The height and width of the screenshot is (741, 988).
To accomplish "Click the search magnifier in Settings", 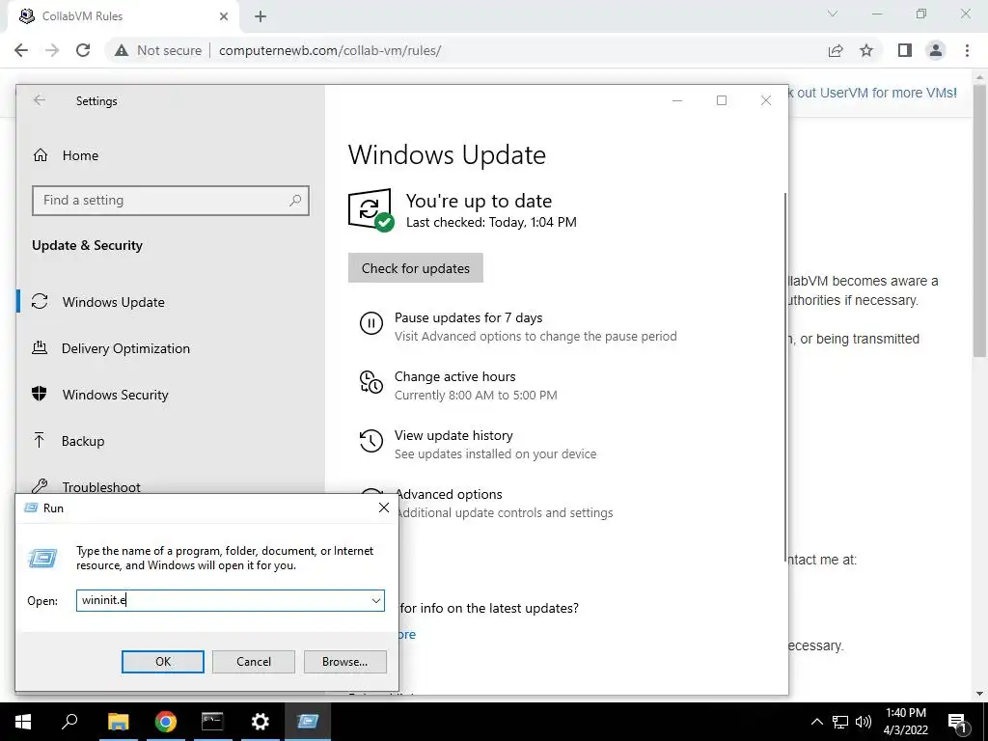I will tap(295, 201).
